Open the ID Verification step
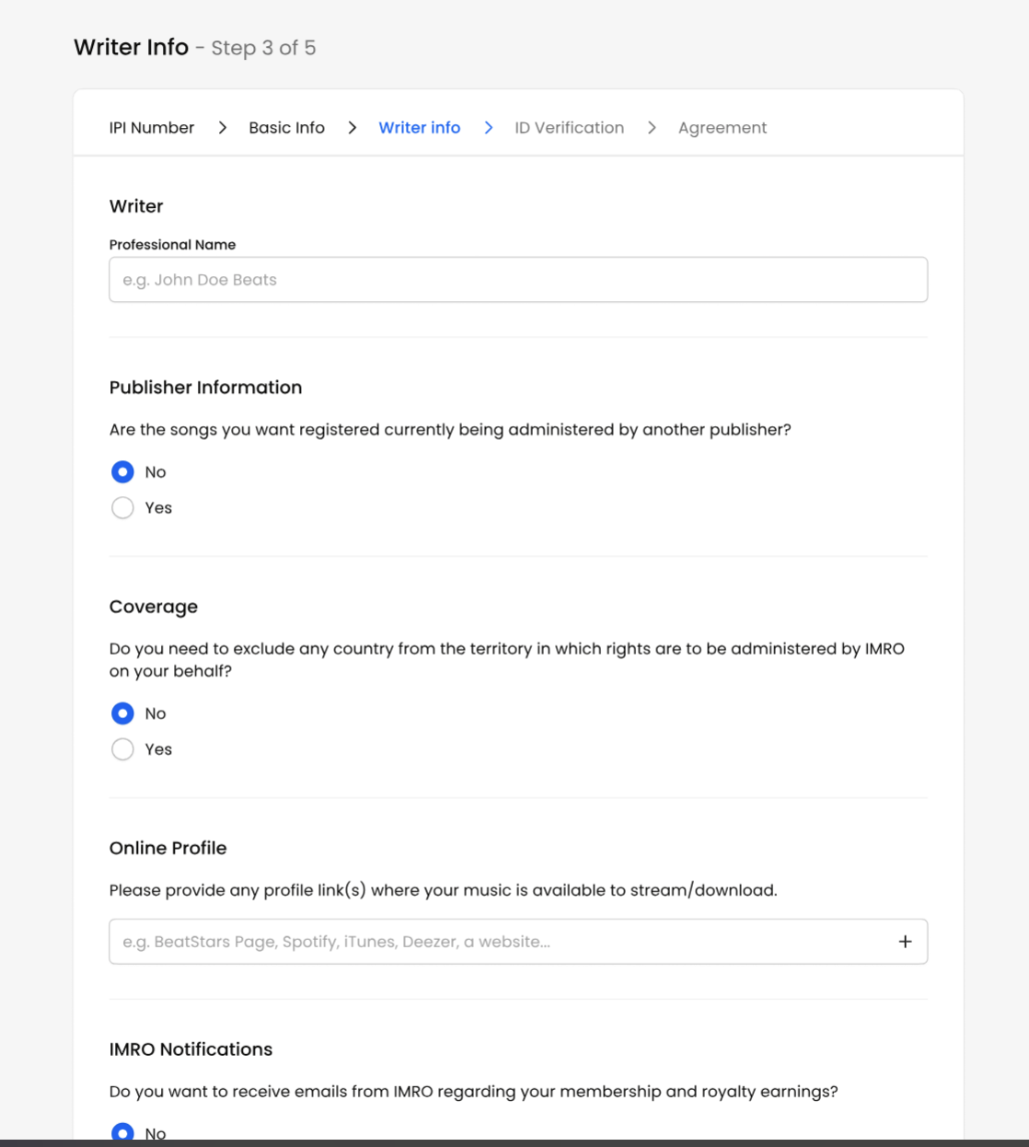 (x=569, y=128)
